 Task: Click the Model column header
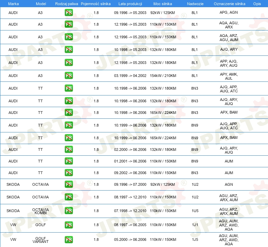point(40,3)
